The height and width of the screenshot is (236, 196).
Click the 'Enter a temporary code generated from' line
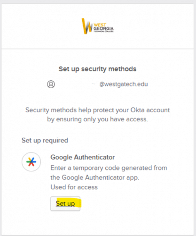pos(109,168)
